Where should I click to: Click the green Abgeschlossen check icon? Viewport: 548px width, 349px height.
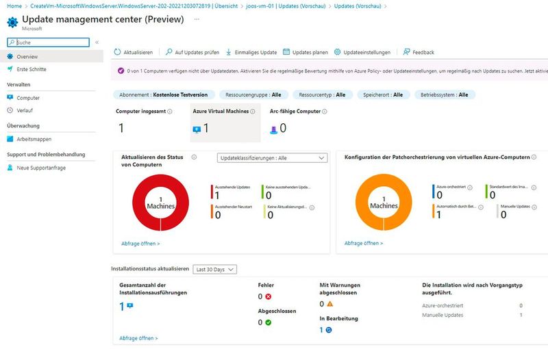(268, 322)
